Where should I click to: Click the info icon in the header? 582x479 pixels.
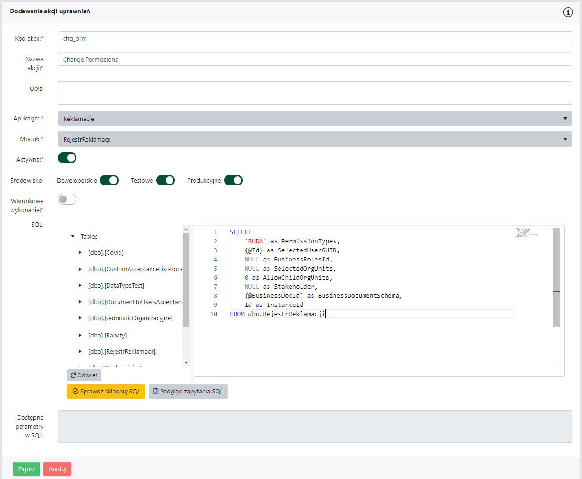tap(568, 12)
